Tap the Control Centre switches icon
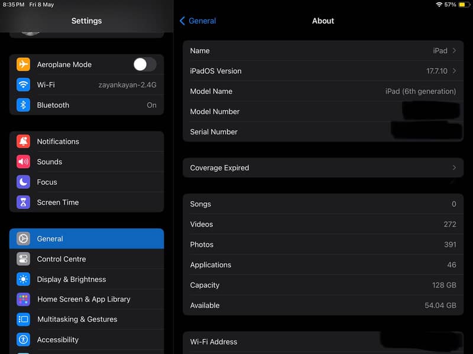This screenshot has height=354, width=473. (23, 259)
